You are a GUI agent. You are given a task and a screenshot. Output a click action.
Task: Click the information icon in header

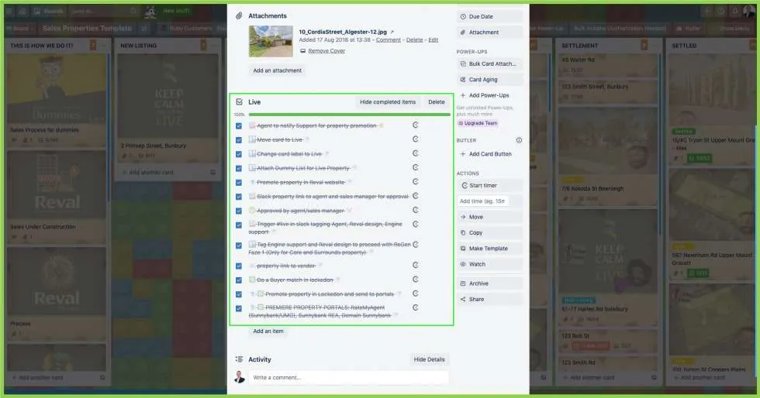721,11
